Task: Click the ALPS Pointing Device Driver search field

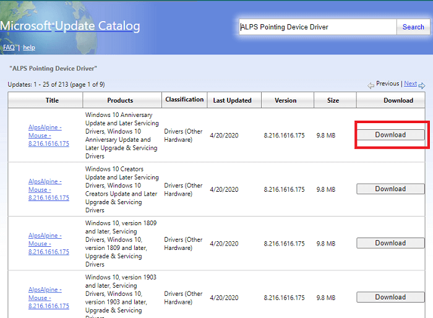Action: [317, 27]
